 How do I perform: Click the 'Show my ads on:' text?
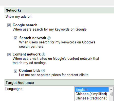[x=19, y=16]
